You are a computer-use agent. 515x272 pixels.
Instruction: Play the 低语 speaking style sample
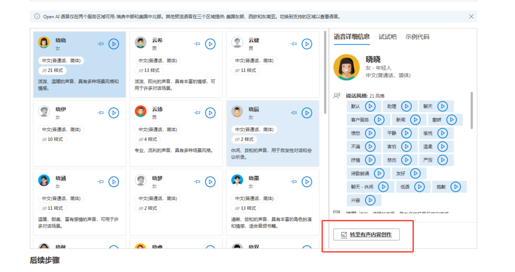click(x=419, y=187)
